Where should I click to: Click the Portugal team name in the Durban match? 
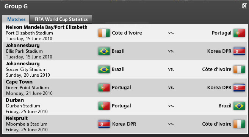pos(121,106)
